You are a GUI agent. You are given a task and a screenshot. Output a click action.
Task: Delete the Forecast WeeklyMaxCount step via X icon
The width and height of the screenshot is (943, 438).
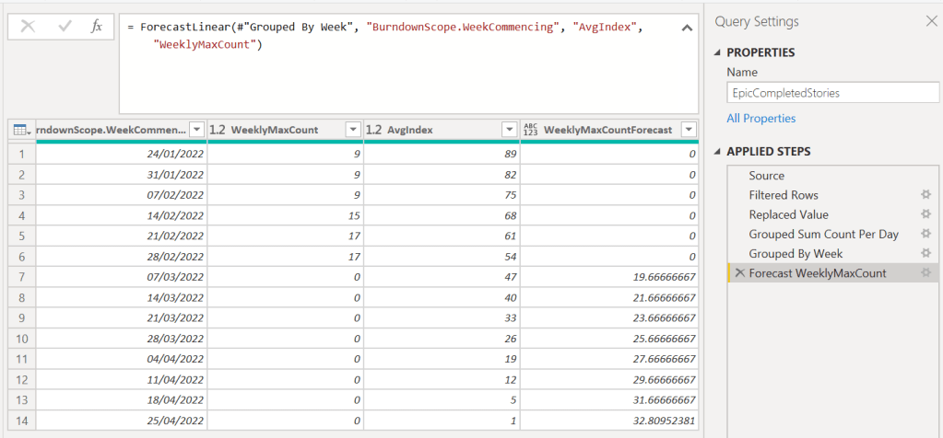tap(739, 273)
